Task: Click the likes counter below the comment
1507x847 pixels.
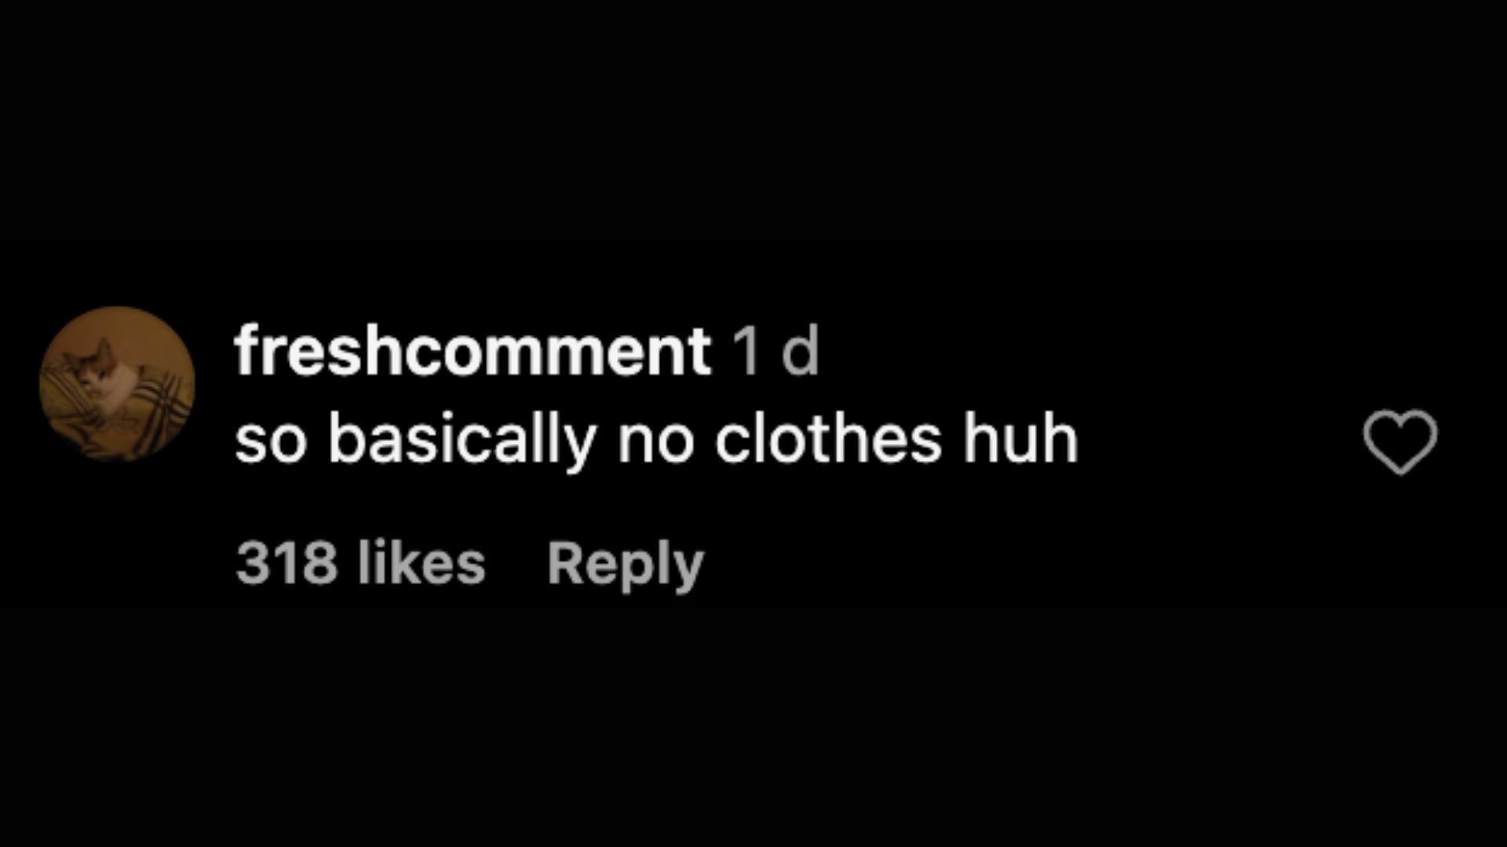Action: coord(360,564)
